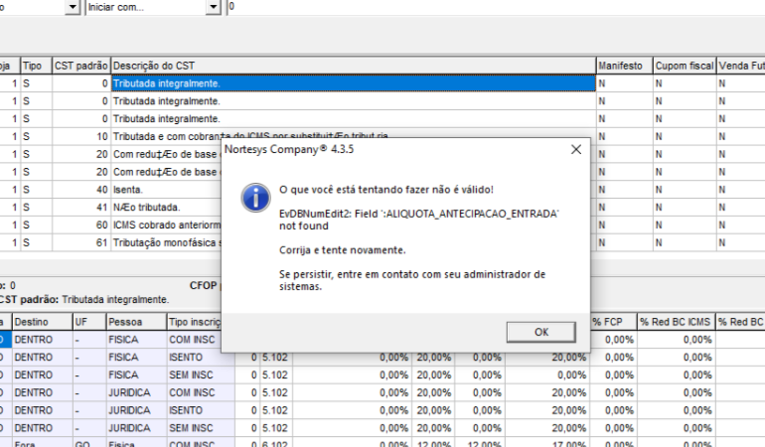The width and height of the screenshot is (765, 447).
Task: Close the Nortesys Company dialog
Action: (576, 149)
